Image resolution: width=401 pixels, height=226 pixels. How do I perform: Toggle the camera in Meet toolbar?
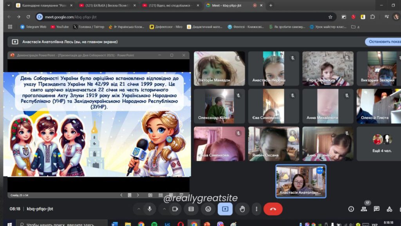click(x=175, y=209)
